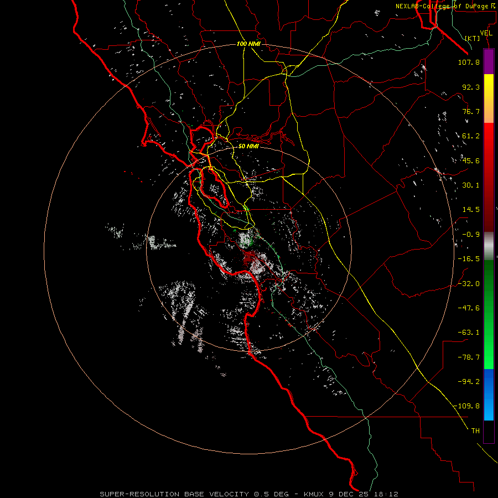498x498 pixels.
Task: Click the -109.8 velocity scale value
Action: click(x=466, y=406)
